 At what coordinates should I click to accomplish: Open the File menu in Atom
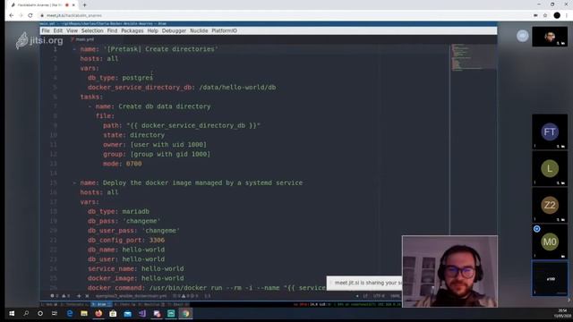[46, 30]
